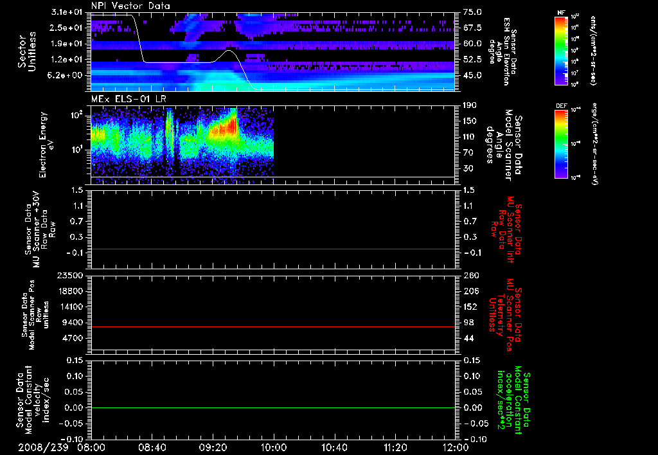Click the 52.5 sun elevation tick
The image size is (658, 455).
coord(472,60)
